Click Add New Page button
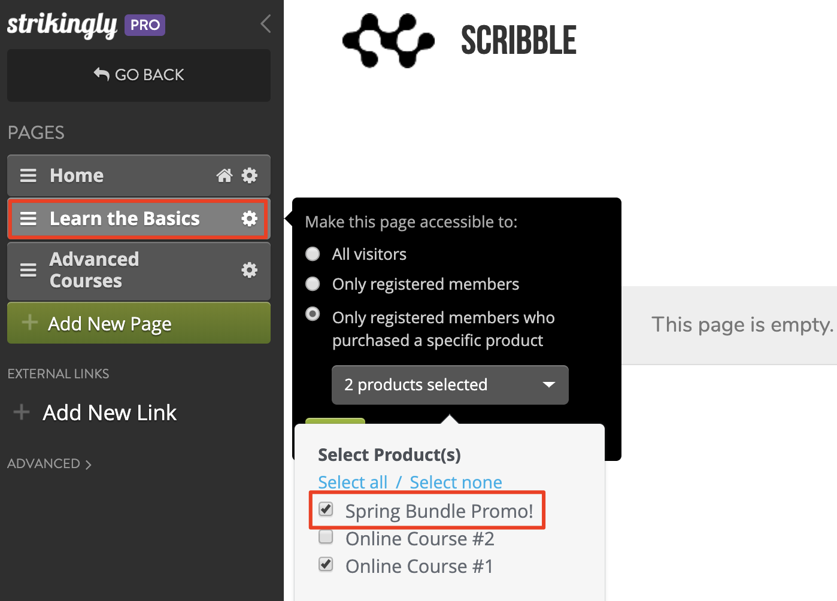The height and width of the screenshot is (601, 837). tap(139, 323)
